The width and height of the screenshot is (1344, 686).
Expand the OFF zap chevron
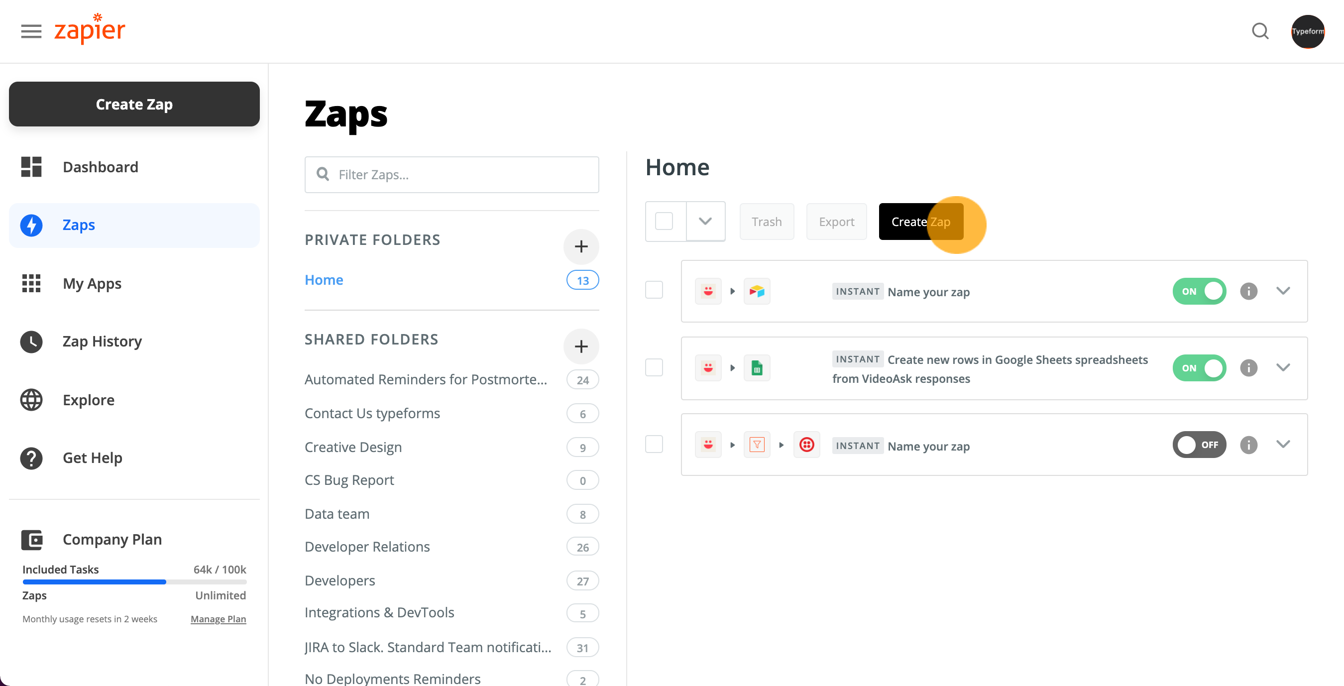point(1283,444)
